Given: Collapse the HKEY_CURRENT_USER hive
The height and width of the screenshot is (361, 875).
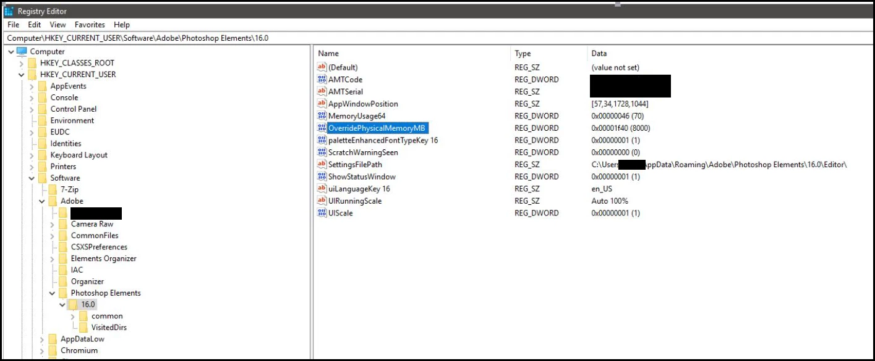Looking at the screenshot, I should 22,75.
